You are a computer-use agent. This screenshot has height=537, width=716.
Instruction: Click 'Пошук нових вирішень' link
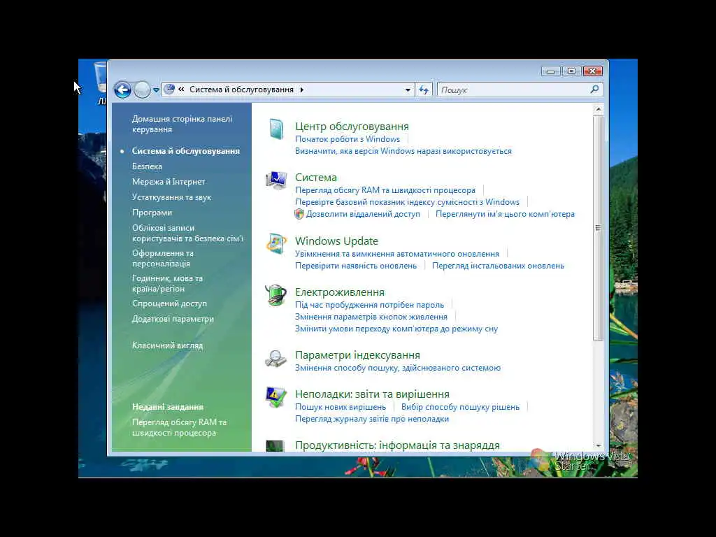pyautogui.click(x=341, y=407)
